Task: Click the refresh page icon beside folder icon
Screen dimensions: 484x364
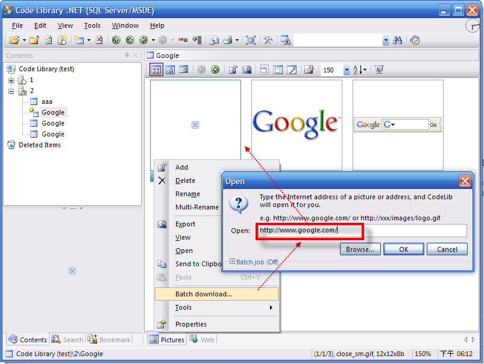Action: [48, 40]
